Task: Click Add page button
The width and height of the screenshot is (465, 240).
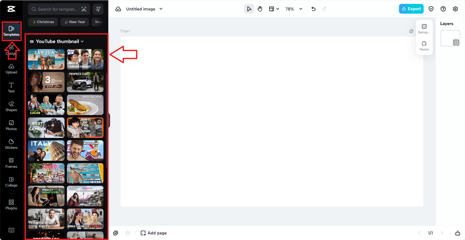Action: pos(154,233)
